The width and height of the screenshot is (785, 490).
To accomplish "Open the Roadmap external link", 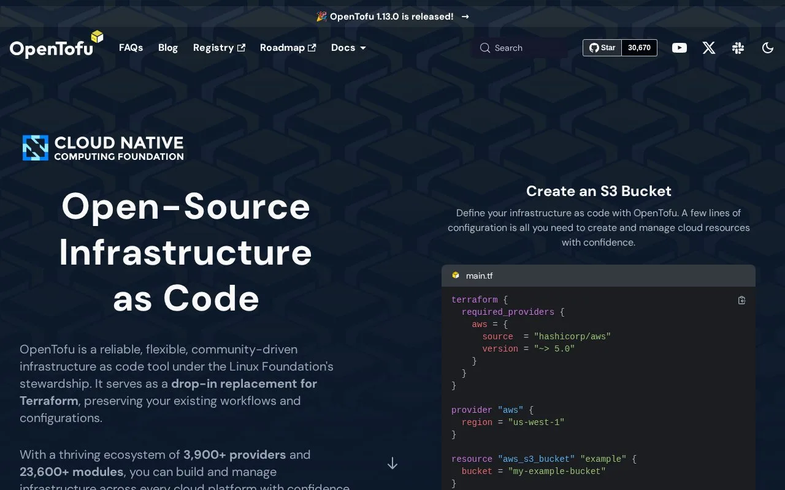I will tap(288, 48).
